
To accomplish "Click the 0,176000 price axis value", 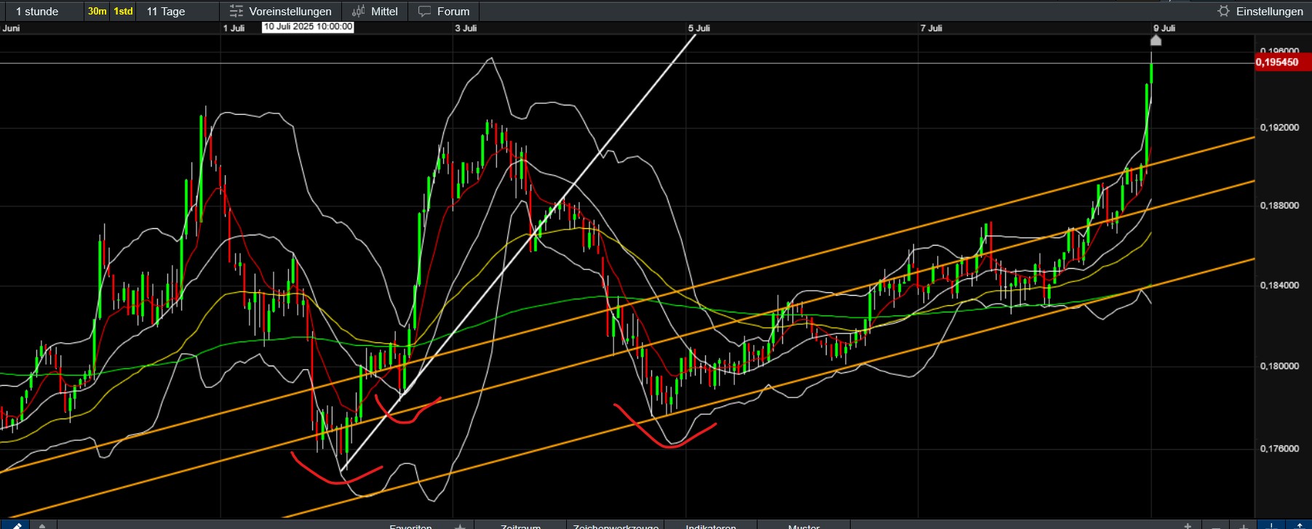I will point(1279,449).
